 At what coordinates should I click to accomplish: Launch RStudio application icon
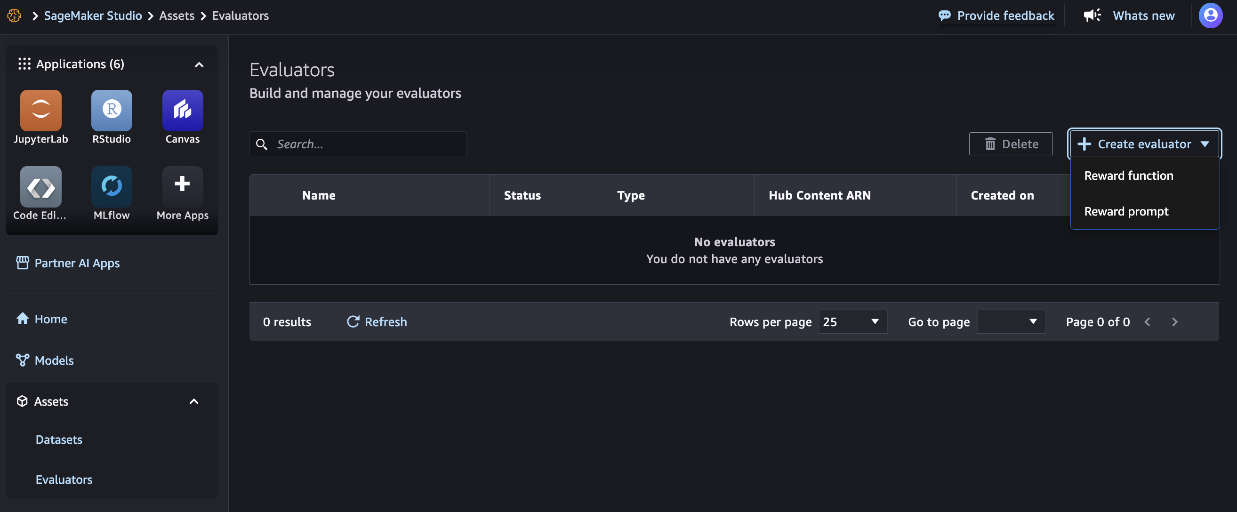click(112, 111)
